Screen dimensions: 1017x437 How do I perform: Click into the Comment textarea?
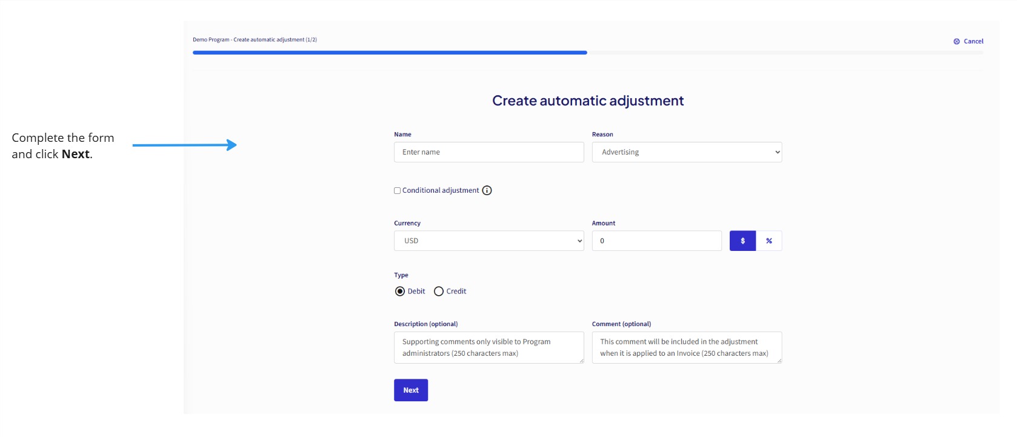coord(687,347)
